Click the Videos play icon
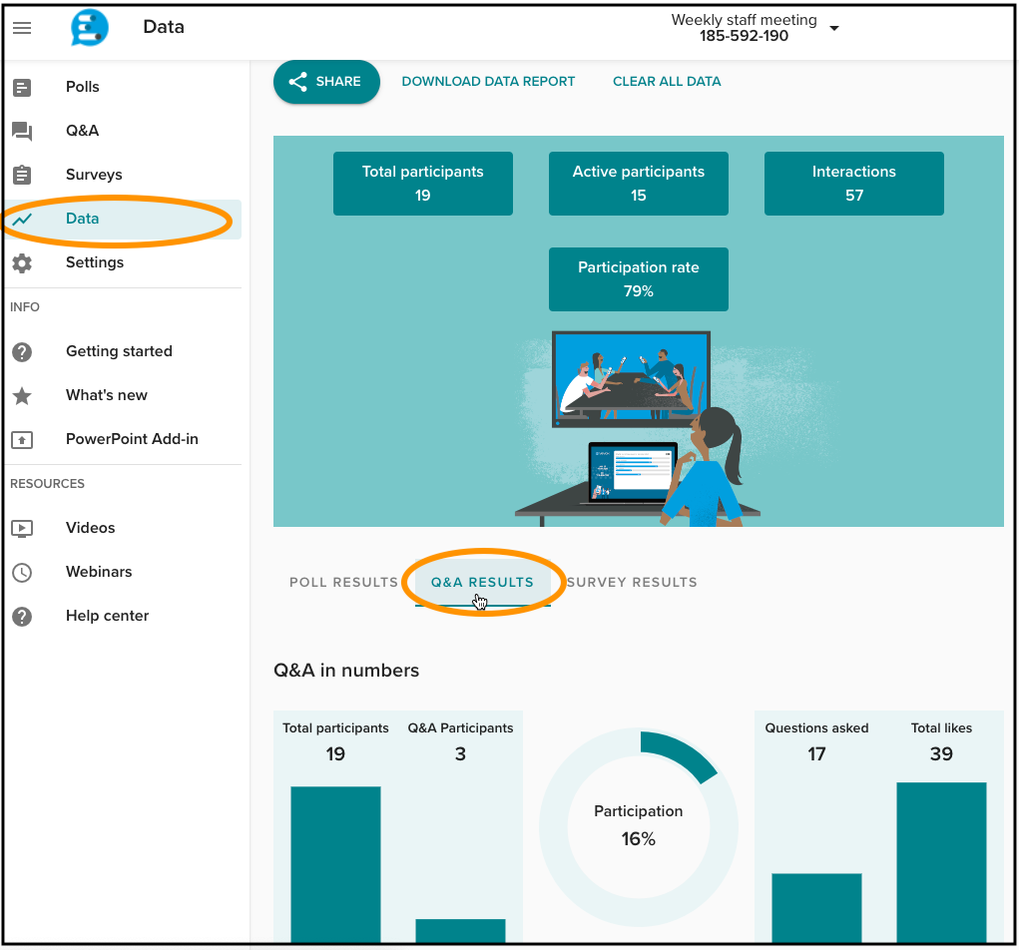Viewport: 1019px width, 950px height. [x=22, y=528]
